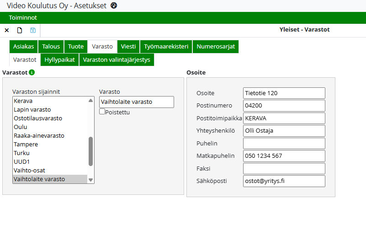The width and height of the screenshot is (366, 231).
Task: Select the Hyllypaikat subtab
Action: (59, 60)
